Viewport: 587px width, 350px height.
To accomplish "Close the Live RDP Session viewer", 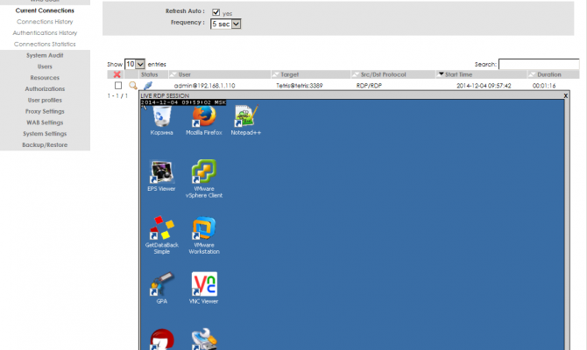I will click(566, 95).
